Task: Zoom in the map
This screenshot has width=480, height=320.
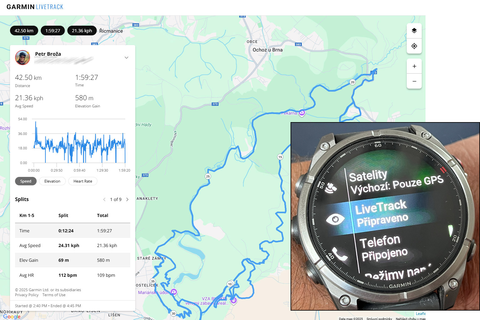Action: [414, 66]
